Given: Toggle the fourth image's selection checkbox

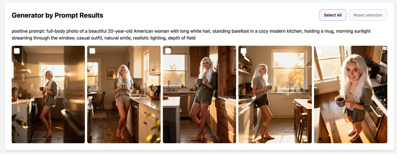Looking at the screenshot, I should pos(243,51).
